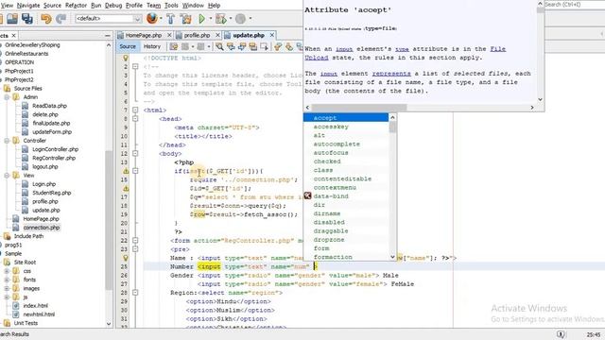
Task: Open the notifications icon in status bar
Action: tap(561, 334)
